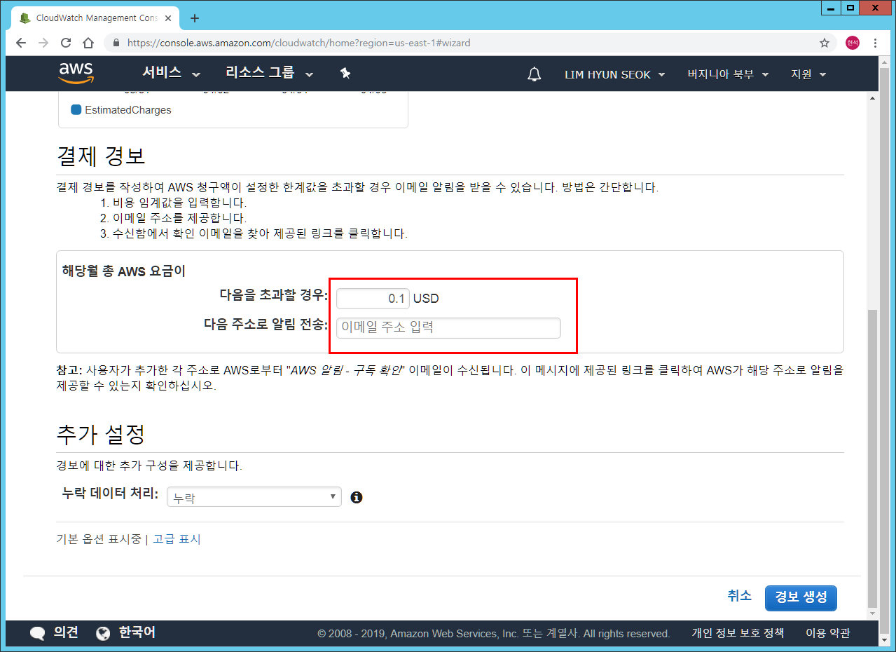The height and width of the screenshot is (652, 896).
Task: Click the 한국어 language selector
Action: (137, 633)
